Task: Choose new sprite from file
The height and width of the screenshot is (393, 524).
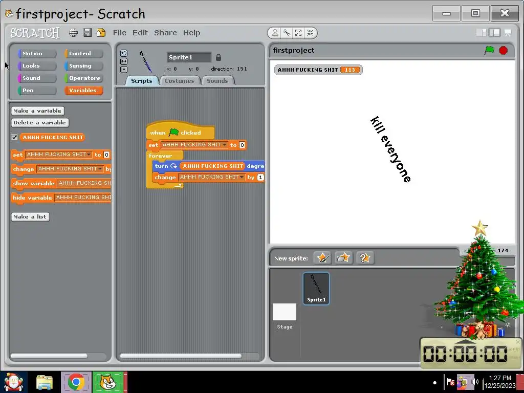Action: pos(343,258)
